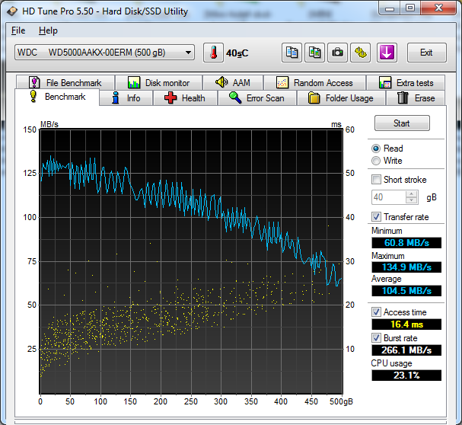Click the Exit button
The image size is (462, 425).
[x=426, y=53]
